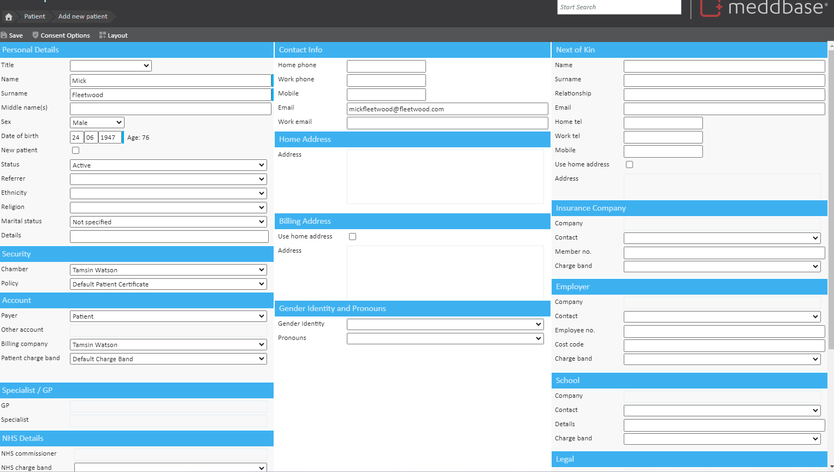
Task: Click the Home phone input field
Action: coord(386,66)
